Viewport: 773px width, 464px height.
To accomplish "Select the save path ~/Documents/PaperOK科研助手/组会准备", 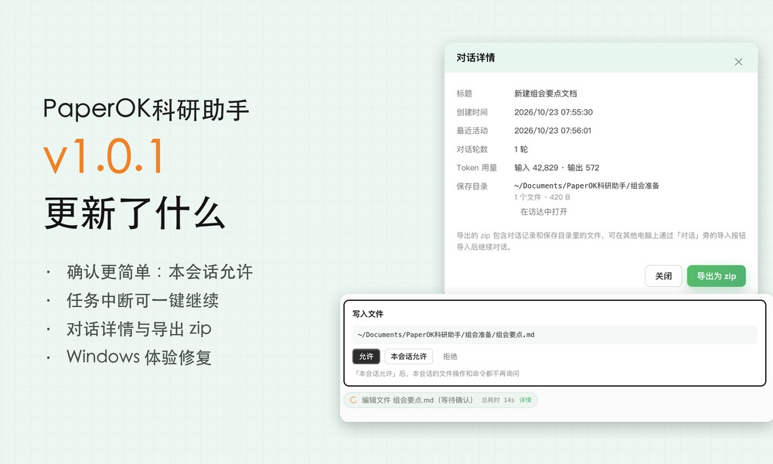I will 586,186.
